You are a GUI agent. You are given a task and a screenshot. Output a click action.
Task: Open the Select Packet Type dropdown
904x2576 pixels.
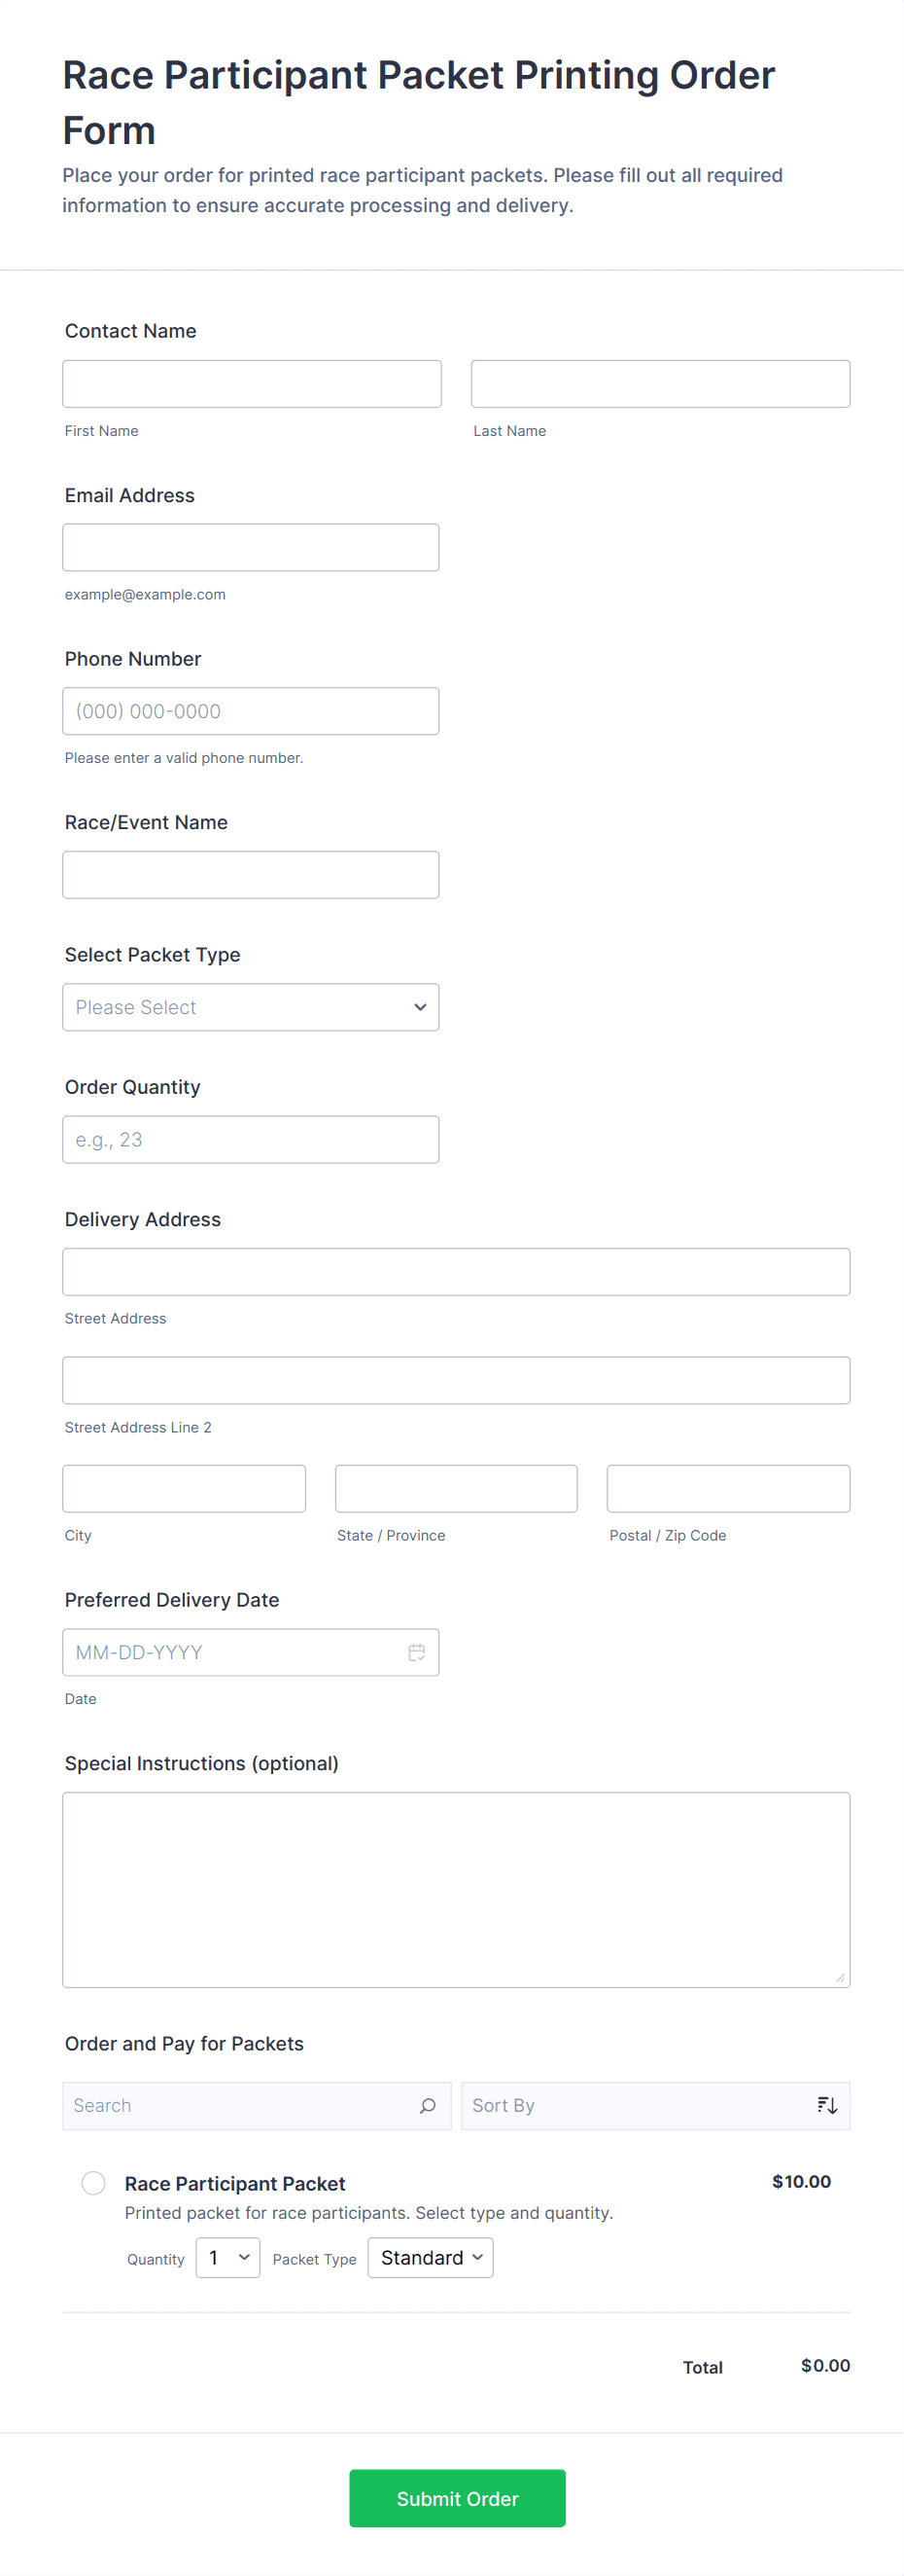tap(251, 1007)
